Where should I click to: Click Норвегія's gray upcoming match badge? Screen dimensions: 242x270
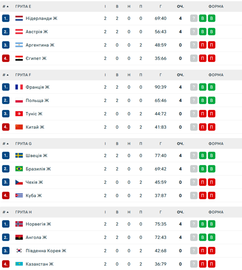(194, 224)
